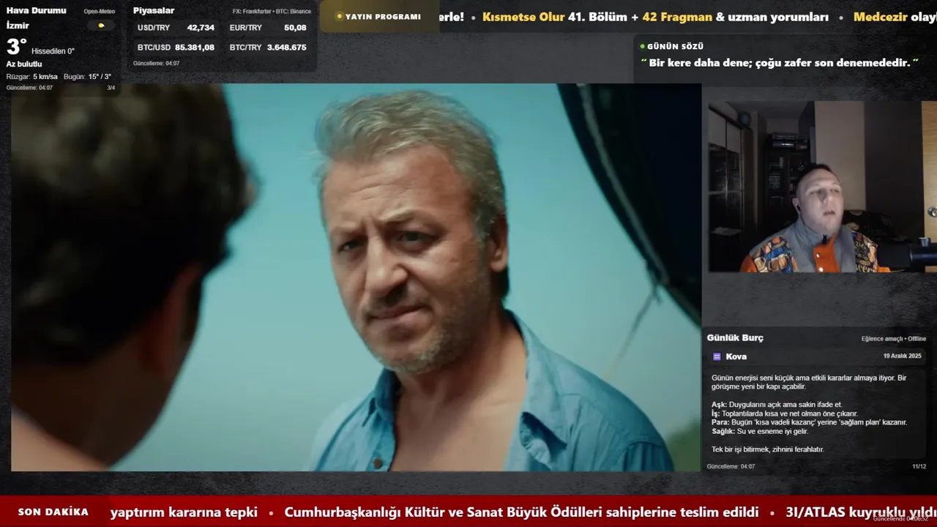This screenshot has width=937, height=527.
Task: Click the Kova zodiac sign icon
Action: coord(717,356)
